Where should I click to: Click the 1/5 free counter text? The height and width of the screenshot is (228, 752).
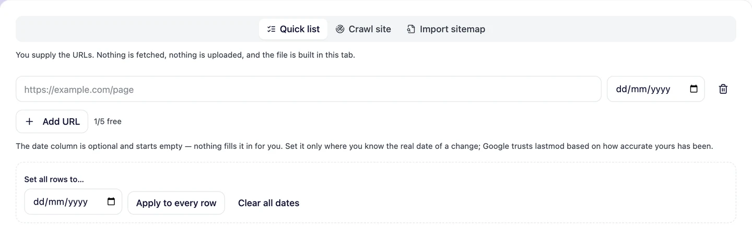pos(108,121)
